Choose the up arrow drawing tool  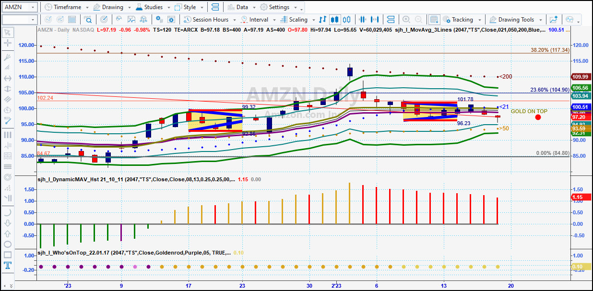(x=8, y=233)
